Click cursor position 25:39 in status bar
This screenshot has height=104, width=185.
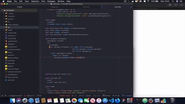coord(39,96)
